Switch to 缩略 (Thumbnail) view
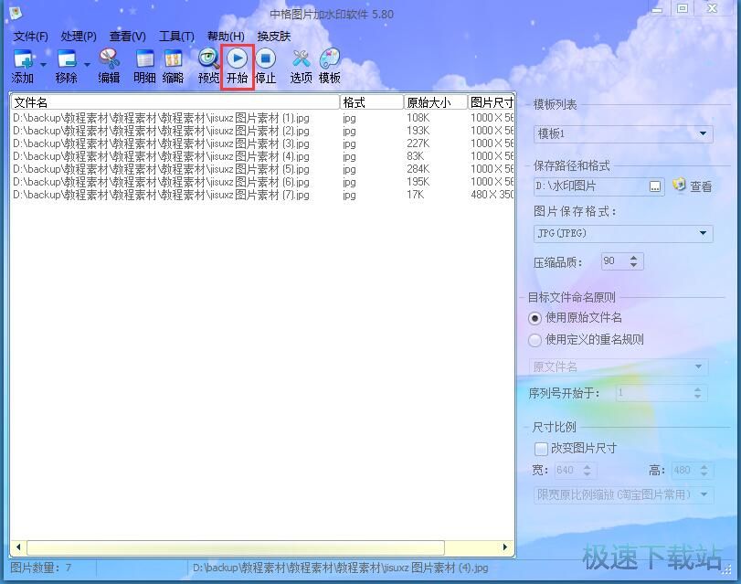This screenshot has height=584, width=741. point(173,60)
